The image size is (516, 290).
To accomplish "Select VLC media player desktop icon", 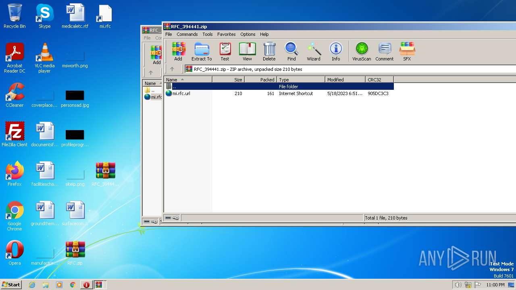I will (x=45, y=58).
